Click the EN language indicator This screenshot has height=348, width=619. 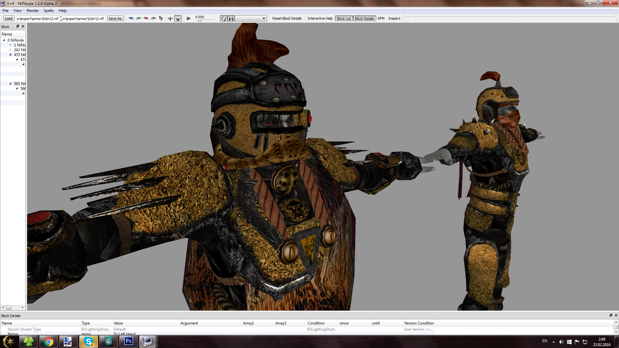545,341
